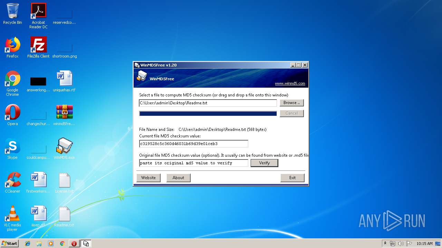Select License.txt file on desktop
The width and height of the screenshot is (442, 248).
click(x=64, y=183)
